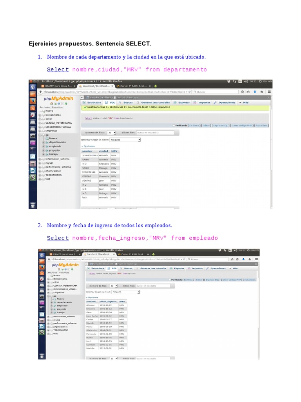Expand the TERREMOTOS database node in the departamento screenshot

tap(40, 175)
